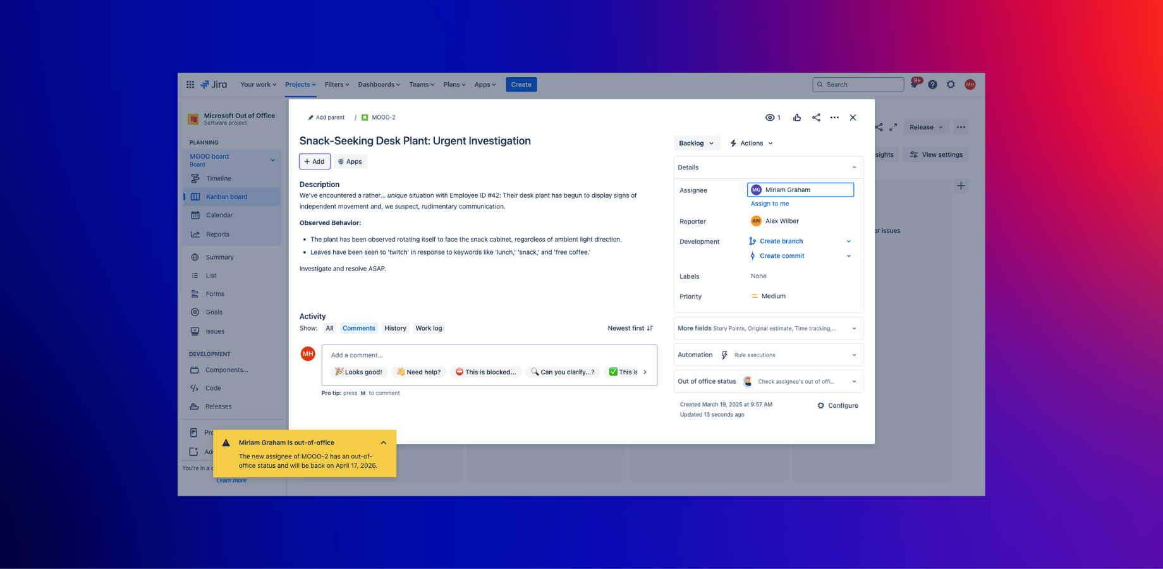Viewport: 1163px width, 569px height.
Task: Open the MH profile avatar menu
Action: click(x=970, y=85)
